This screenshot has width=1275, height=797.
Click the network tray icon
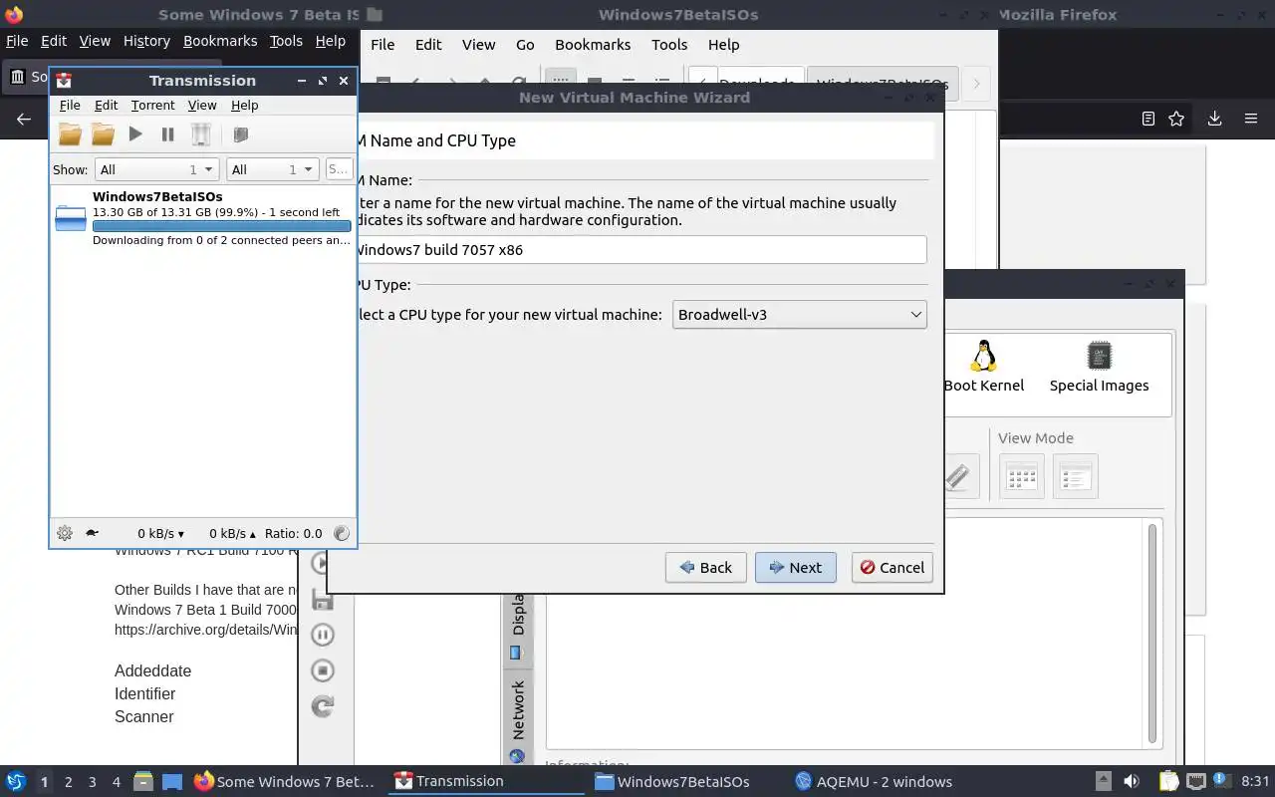tap(1196, 781)
